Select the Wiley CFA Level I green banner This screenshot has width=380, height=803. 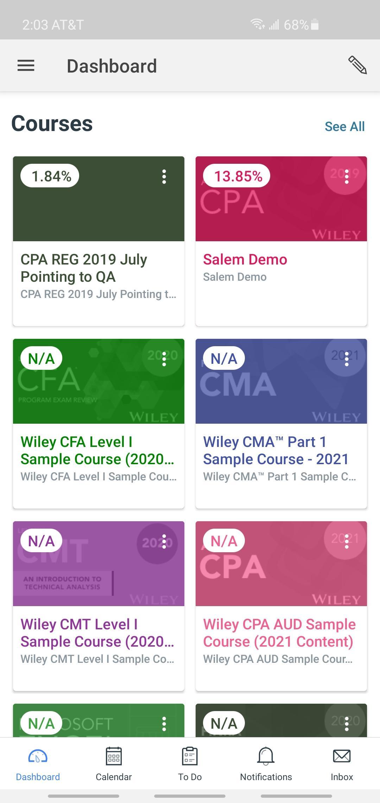coord(99,381)
